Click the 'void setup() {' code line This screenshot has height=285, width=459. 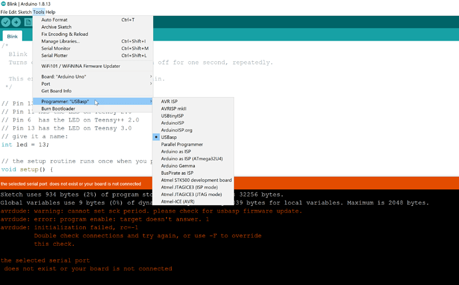tap(27, 169)
